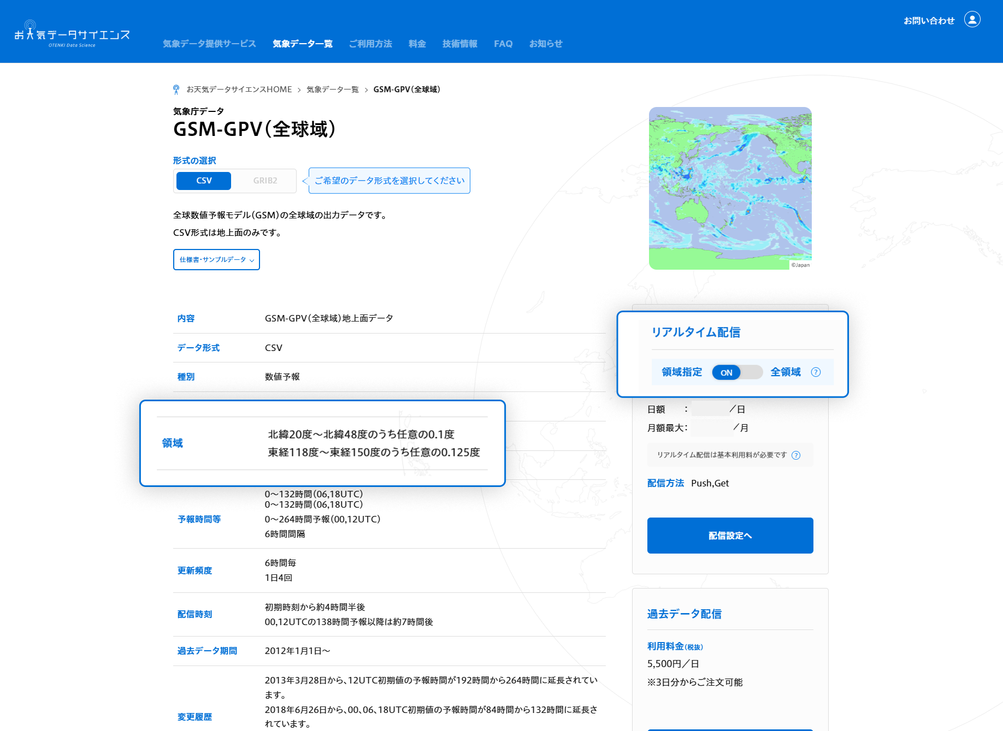Click the データ形式 row label
This screenshot has height=731, width=1003.
click(198, 348)
